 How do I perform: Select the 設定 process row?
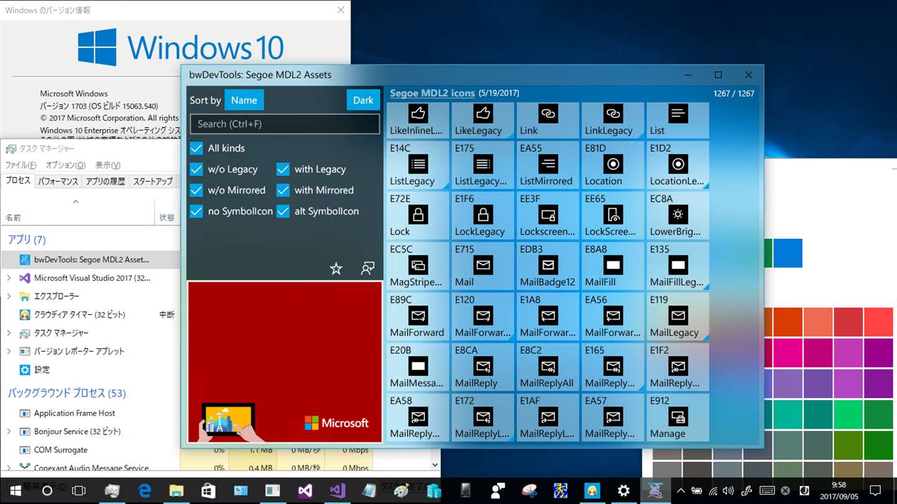90,370
